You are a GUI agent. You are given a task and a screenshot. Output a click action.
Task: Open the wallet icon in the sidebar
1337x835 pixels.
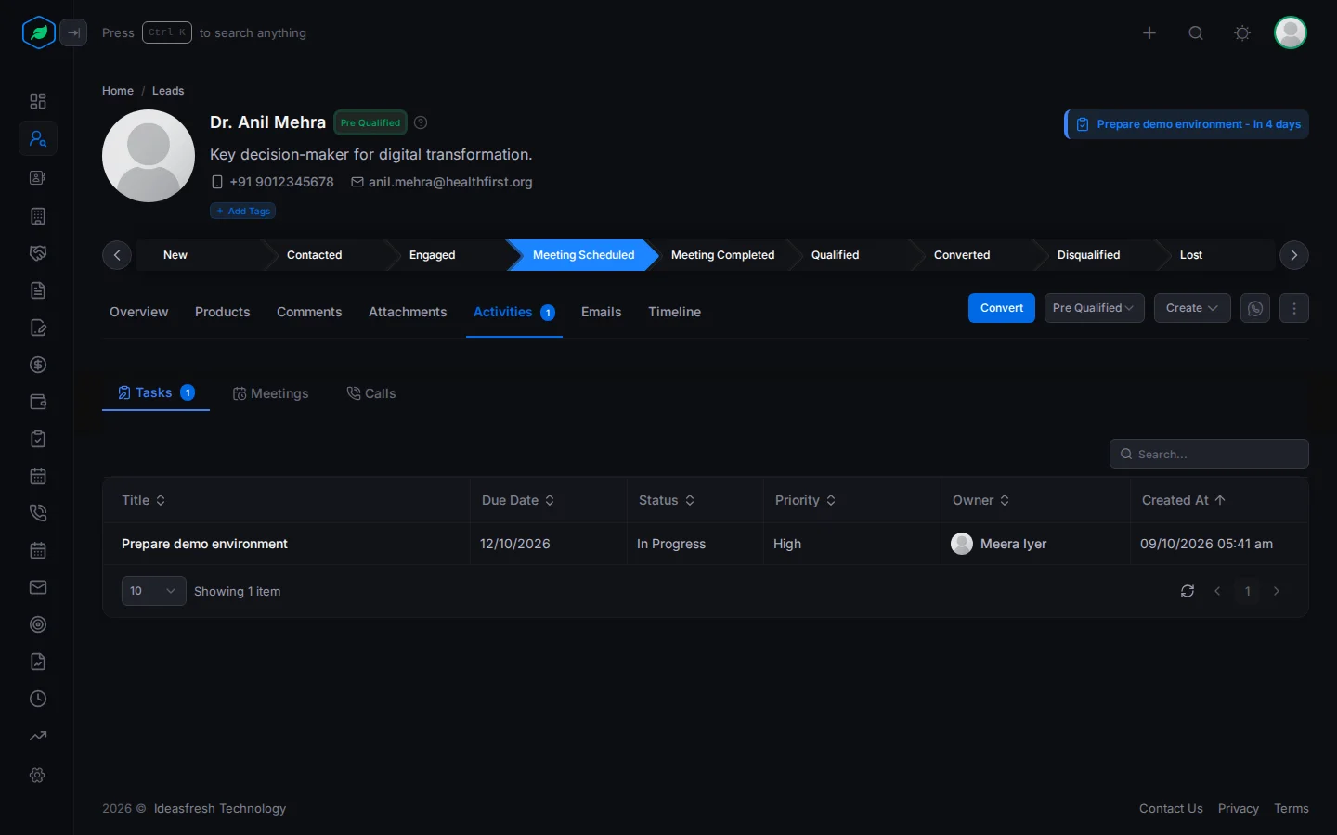tap(38, 402)
